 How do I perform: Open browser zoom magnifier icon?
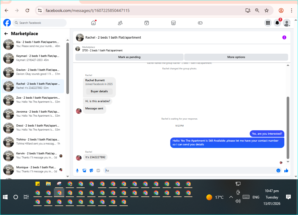point(257,10)
